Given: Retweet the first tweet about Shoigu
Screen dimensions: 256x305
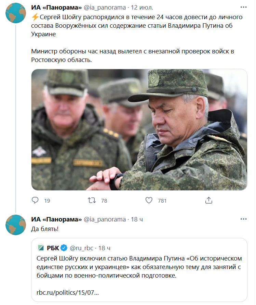Looking at the screenshot, I should (x=92, y=200).
